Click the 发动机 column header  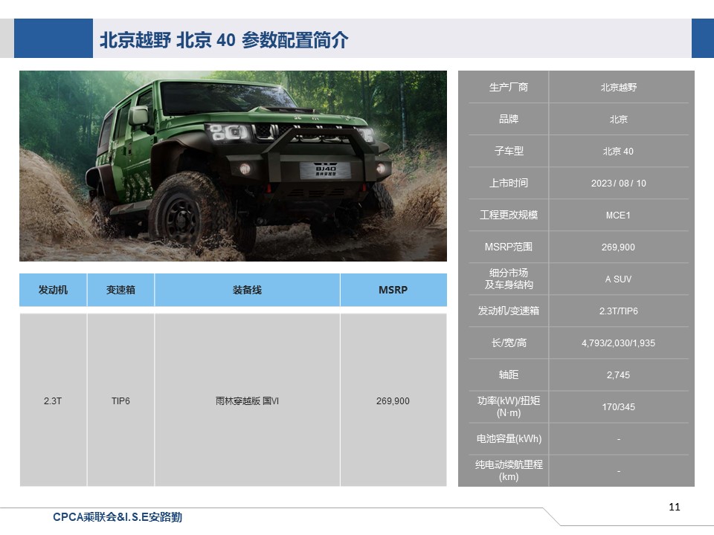53,290
